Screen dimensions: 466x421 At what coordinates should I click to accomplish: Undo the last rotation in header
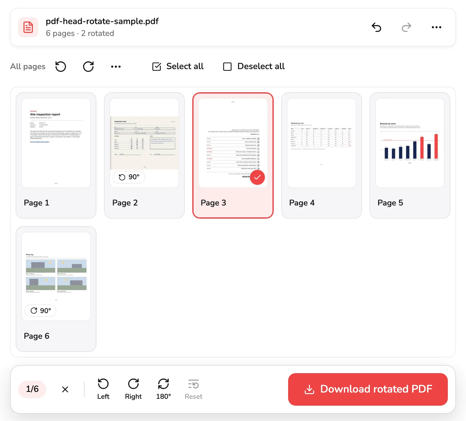(376, 28)
